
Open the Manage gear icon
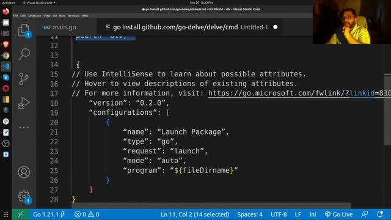(24, 197)
